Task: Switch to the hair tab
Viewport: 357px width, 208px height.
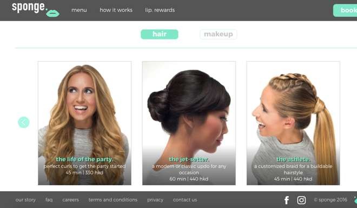Action: click(x=160, y=35)
